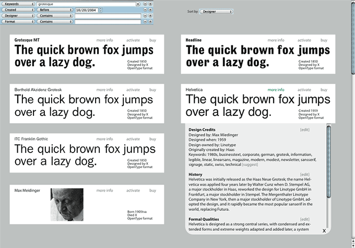Click the Grotesque MT font name
The width and height of the screenshot is (355, 248).
click(x=27, y=40)
